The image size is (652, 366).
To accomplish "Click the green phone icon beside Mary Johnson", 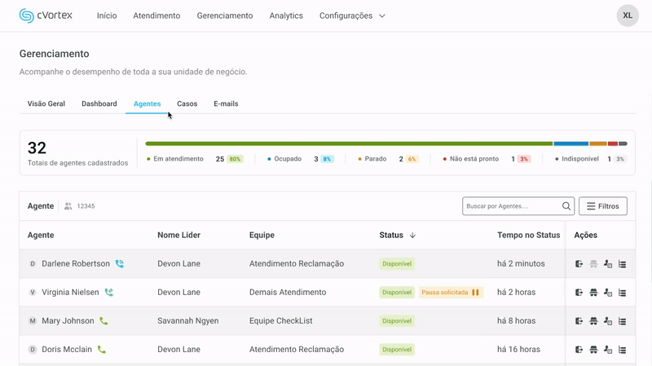I will (104, 320).
